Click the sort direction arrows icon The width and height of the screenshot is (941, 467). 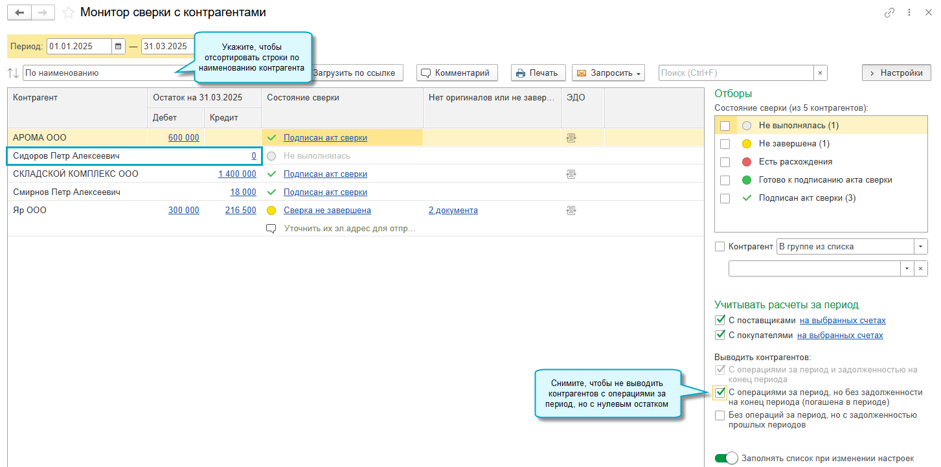tap(14, 73)
